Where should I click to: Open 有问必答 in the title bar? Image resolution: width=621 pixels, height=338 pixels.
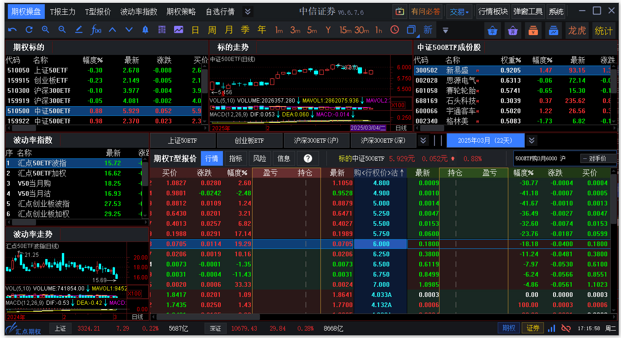click(x=425, y=11)
